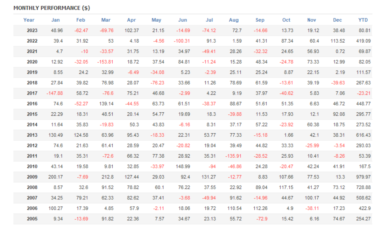This screenshot has height=226, width=381.
Task: Select the Oct column header
Action: [x=286, y=20]
